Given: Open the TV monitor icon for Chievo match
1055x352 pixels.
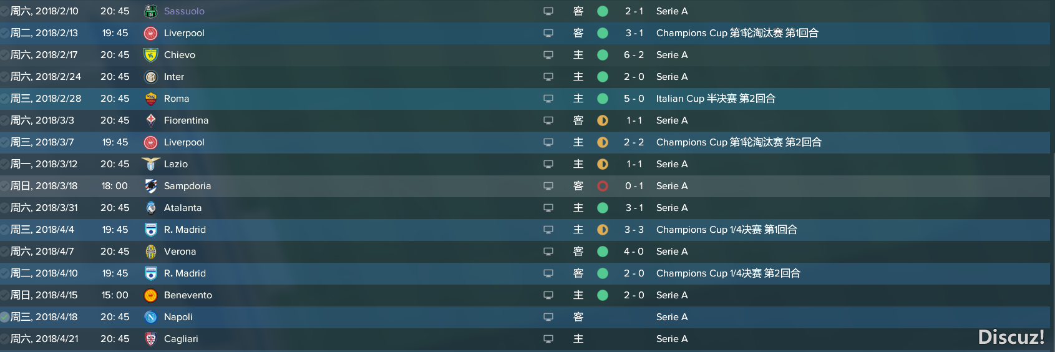Looking at the screenshot, I should 548,55.
